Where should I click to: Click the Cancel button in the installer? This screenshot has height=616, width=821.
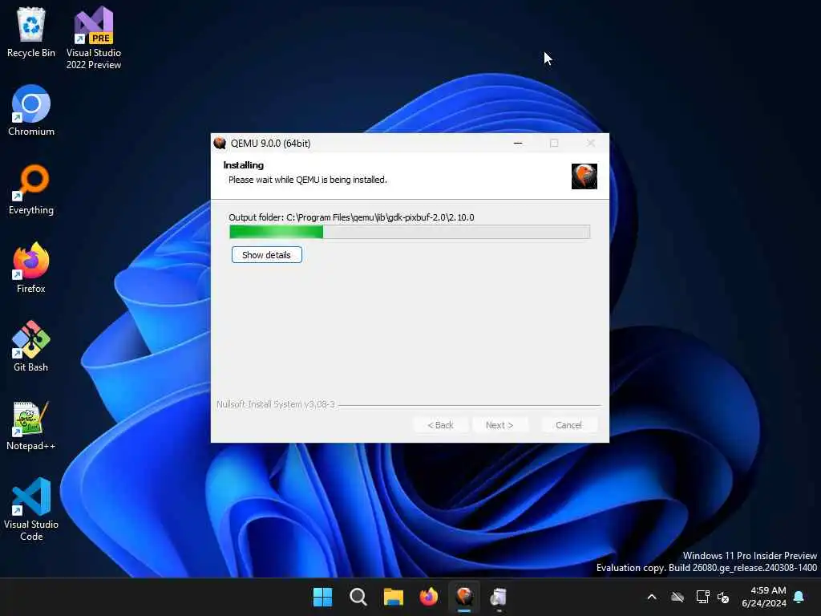[568, 425]
